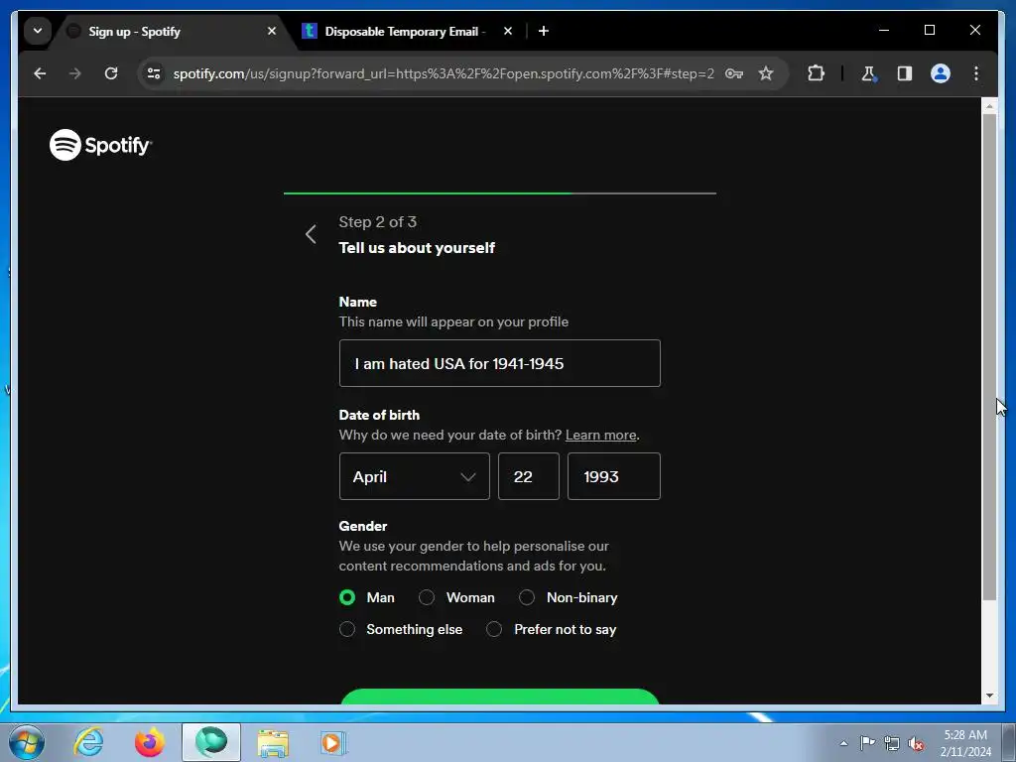Click the Name input field
Screen dimensions: 1016x762
(x=500, y=363)
